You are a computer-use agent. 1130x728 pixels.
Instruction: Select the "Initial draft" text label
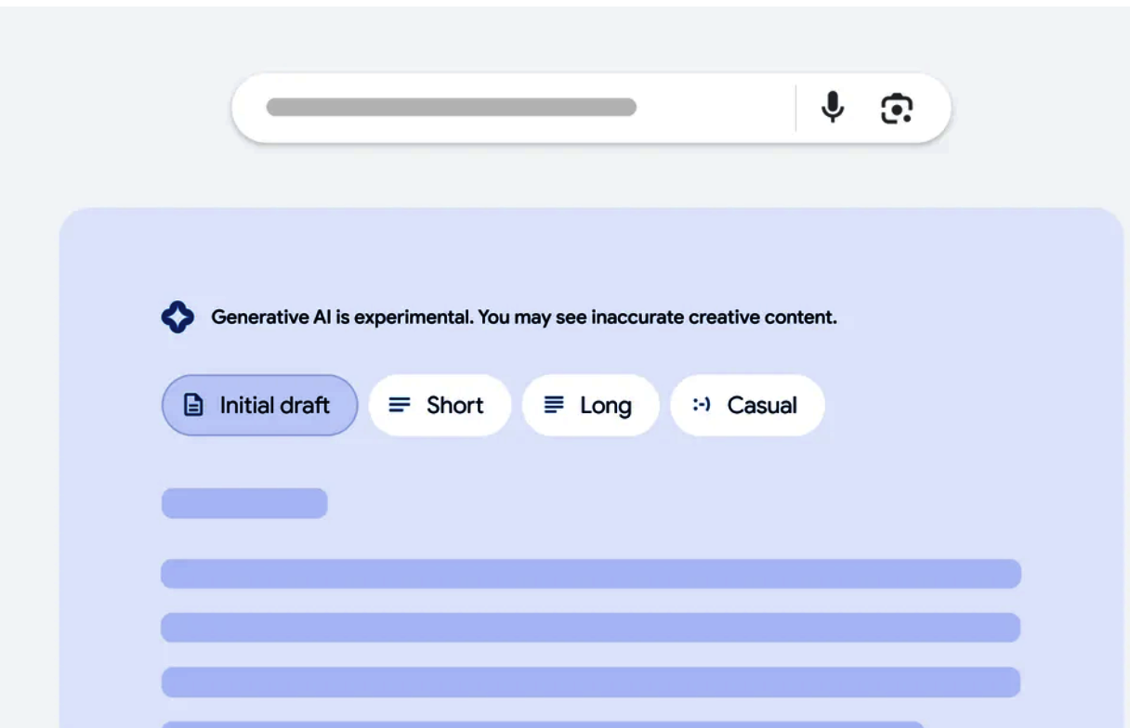coord(275,406)
